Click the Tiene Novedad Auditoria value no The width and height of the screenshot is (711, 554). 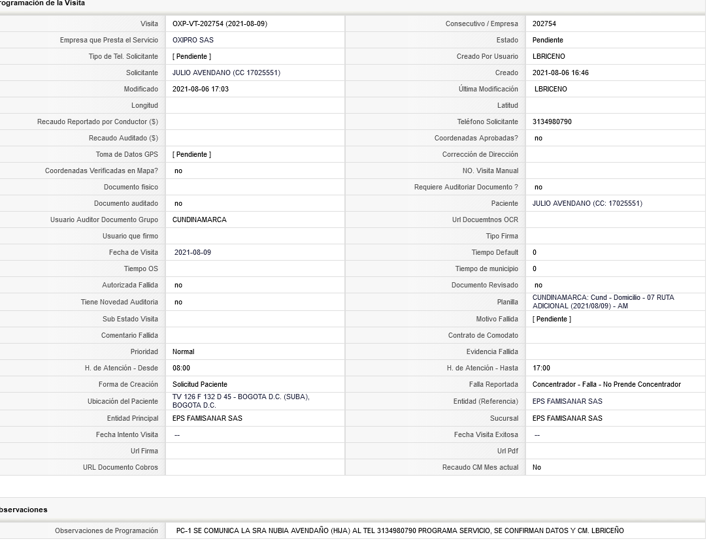pos(178,302)
